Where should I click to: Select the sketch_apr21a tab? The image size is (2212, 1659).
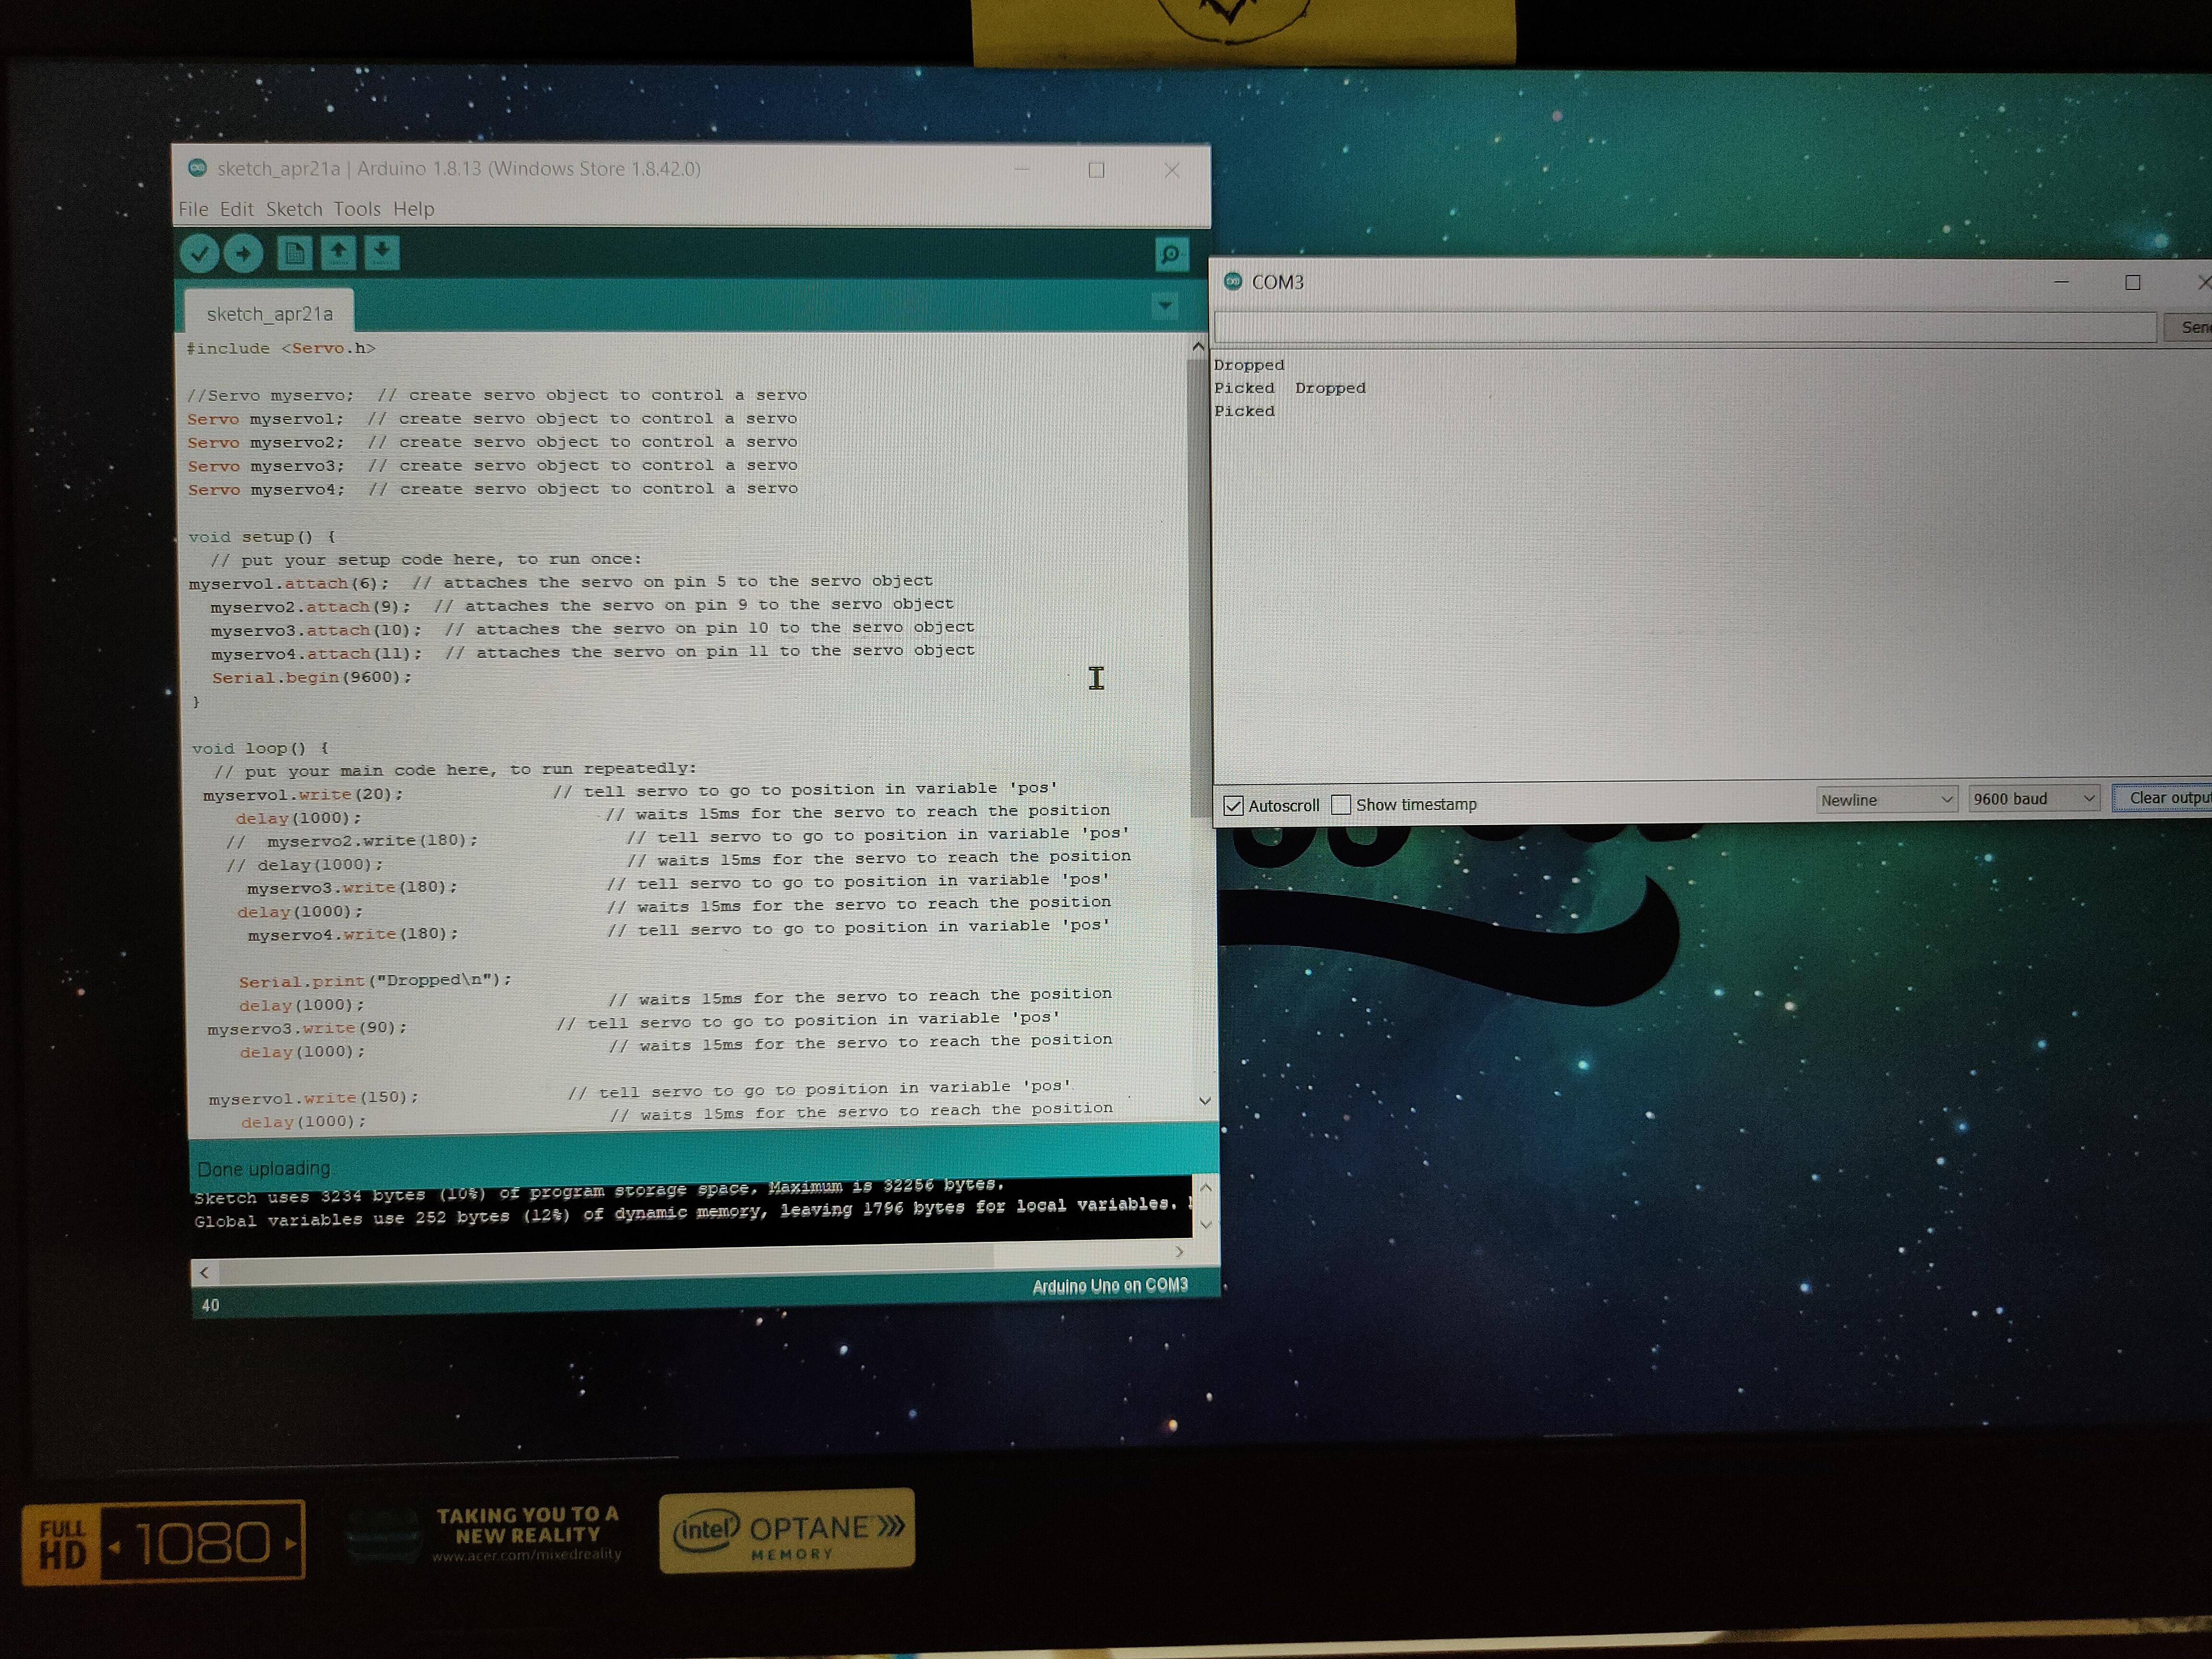point(269,314)
